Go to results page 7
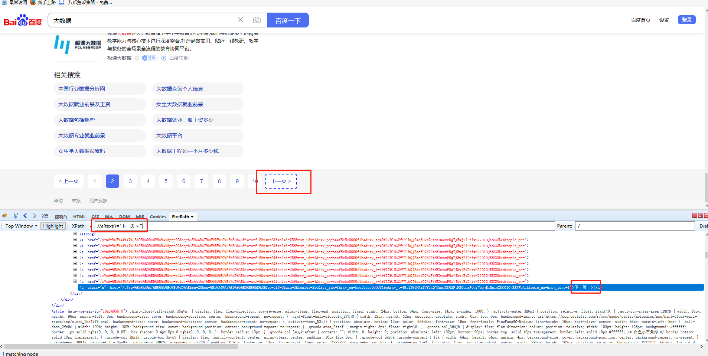This screenshot has height=356, width=708. [x=202, y=181]
